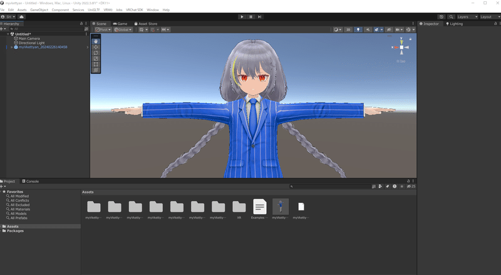This screenshot has height=275, width=501.
Task: Click the Y axis cone on gizmo
Action: 401,42
